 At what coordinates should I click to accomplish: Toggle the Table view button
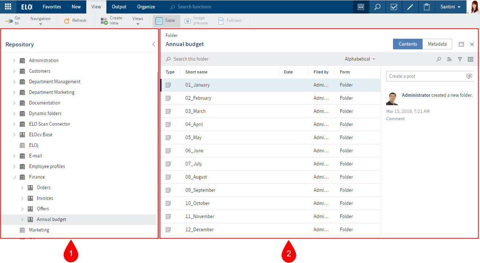(166, 21)
